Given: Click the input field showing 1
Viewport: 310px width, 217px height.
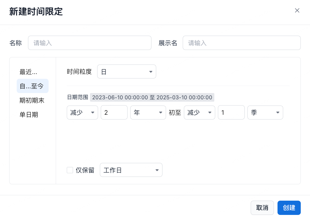Looking at the screenshot, I should point(231,112).
